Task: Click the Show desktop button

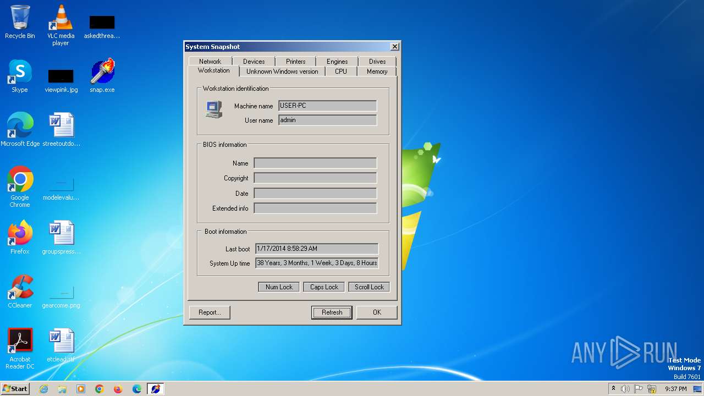Action: (698, 389)
